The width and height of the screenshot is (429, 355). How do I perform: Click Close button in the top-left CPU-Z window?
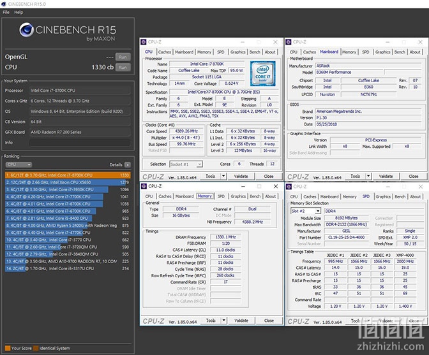269,177
